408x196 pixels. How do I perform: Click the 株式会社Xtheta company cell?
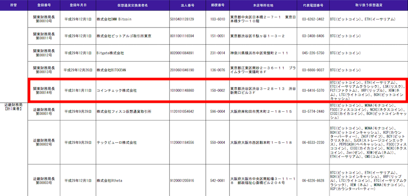pyautogui.click(x=132, y=180)
